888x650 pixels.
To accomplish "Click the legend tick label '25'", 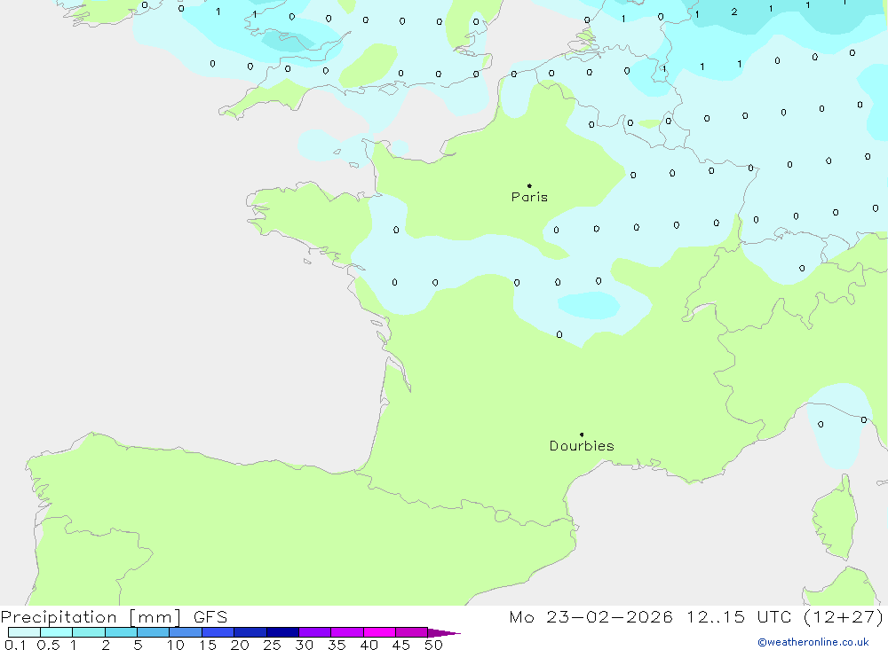I will pos(272,645).
